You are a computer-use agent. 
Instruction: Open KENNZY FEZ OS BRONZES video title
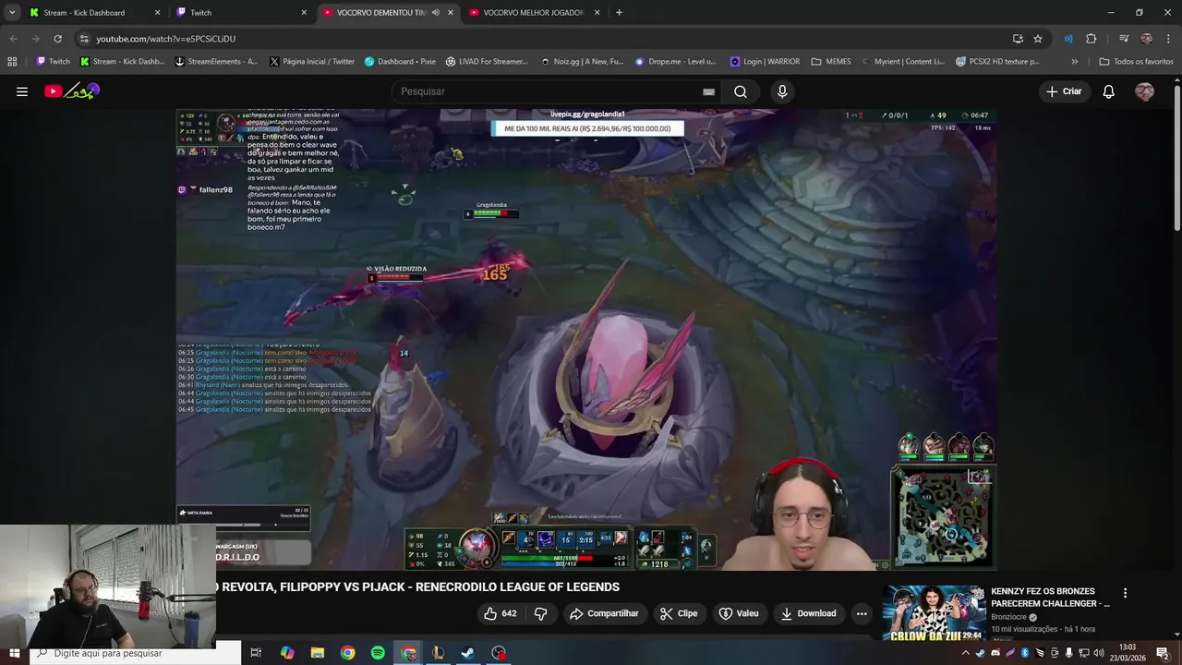tap(1050, 598)
